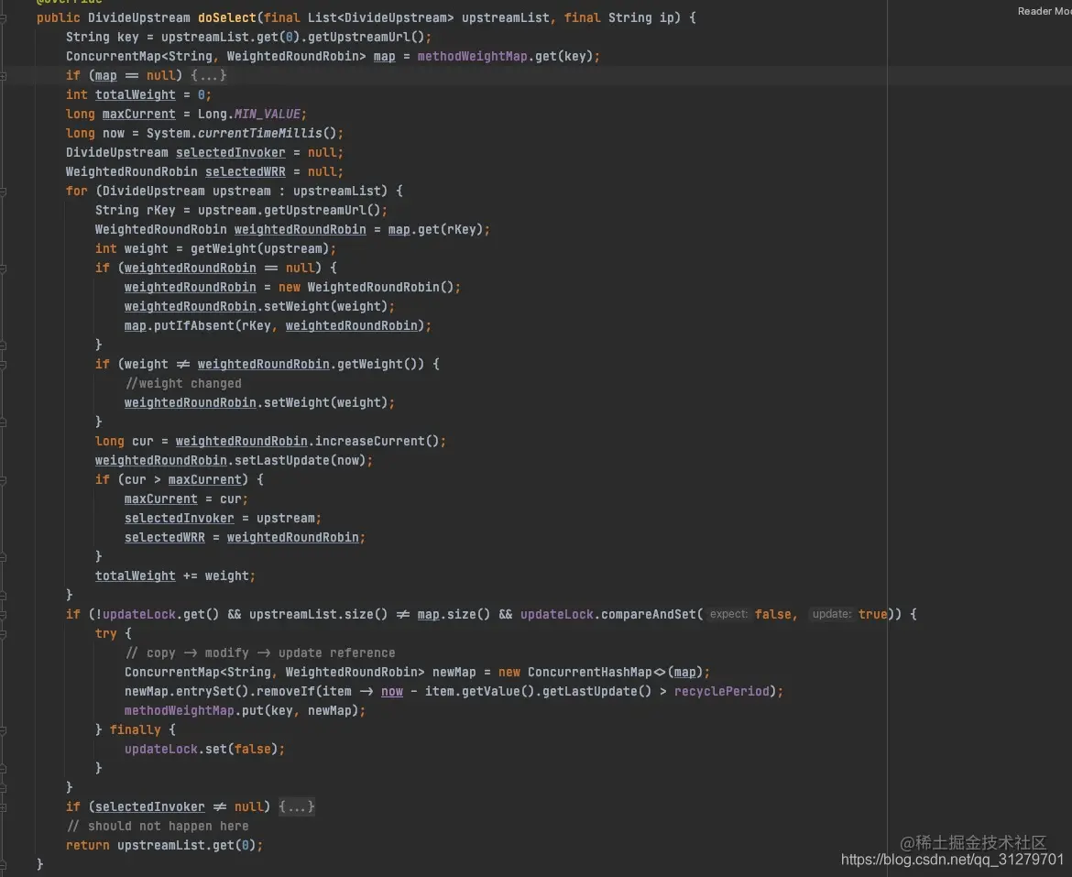Click the getLastUpdate() call
The height and width of the screenshot is (877, 1072).
click(596, 691)
